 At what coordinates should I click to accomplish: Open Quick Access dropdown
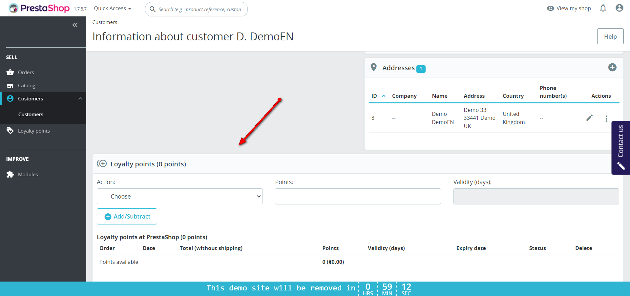(113, 9)
